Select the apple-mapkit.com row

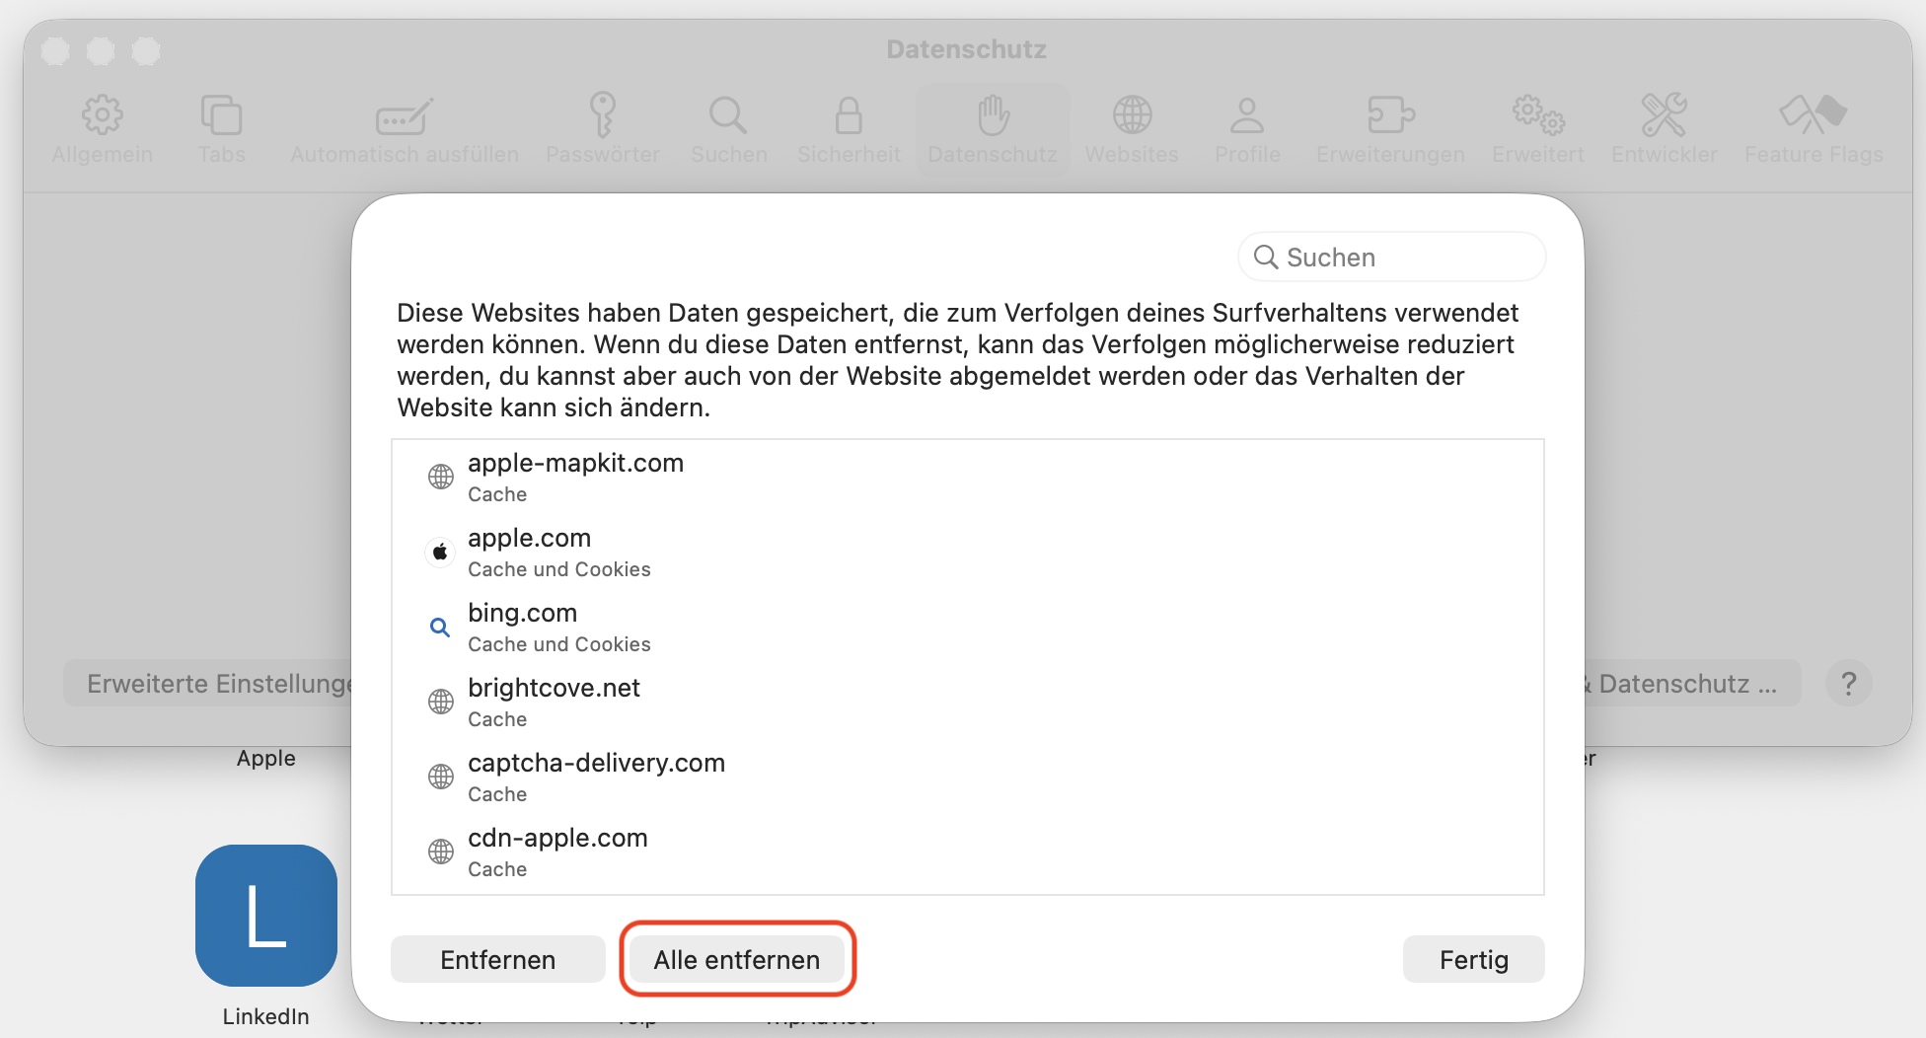pyautogui.click(x=968, y=478)
